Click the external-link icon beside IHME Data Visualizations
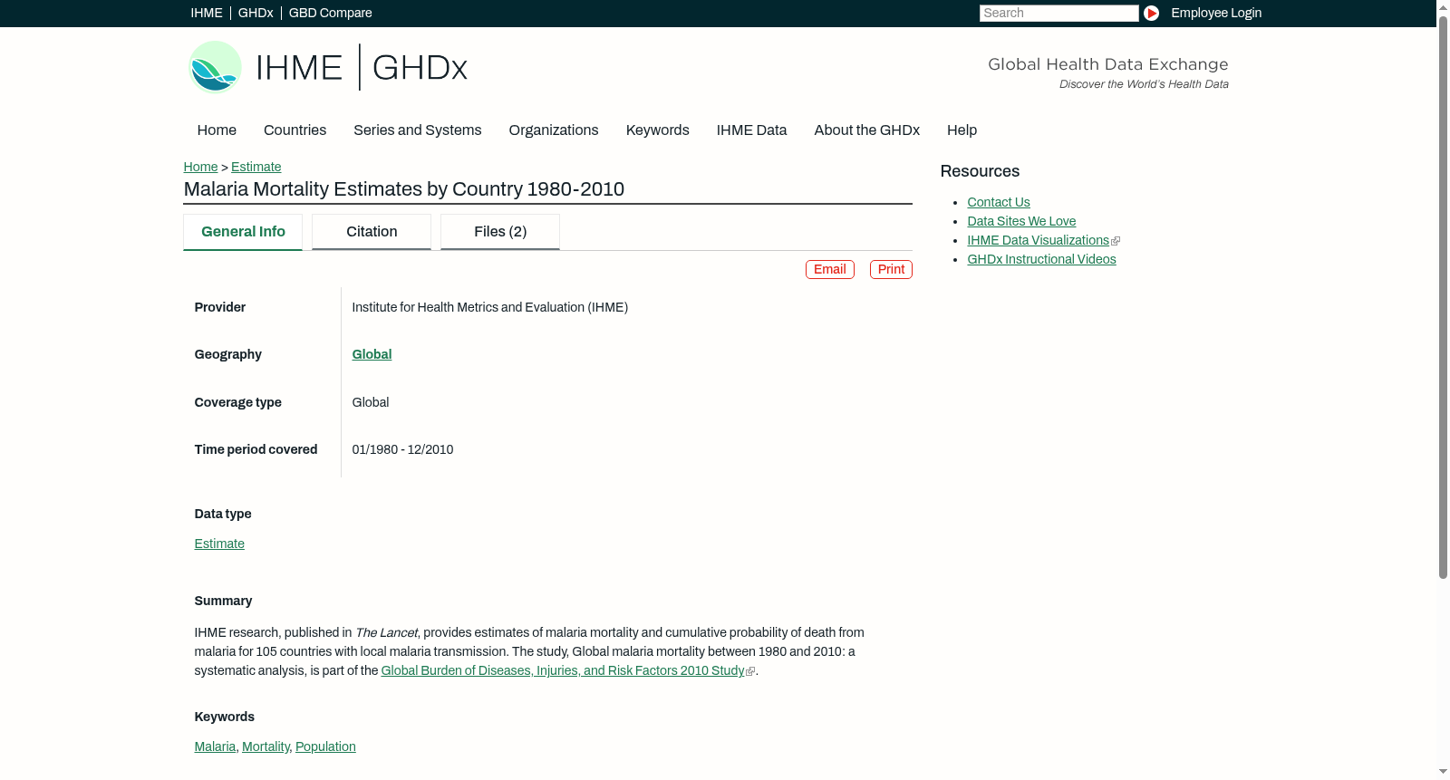 pos(1116,241)
